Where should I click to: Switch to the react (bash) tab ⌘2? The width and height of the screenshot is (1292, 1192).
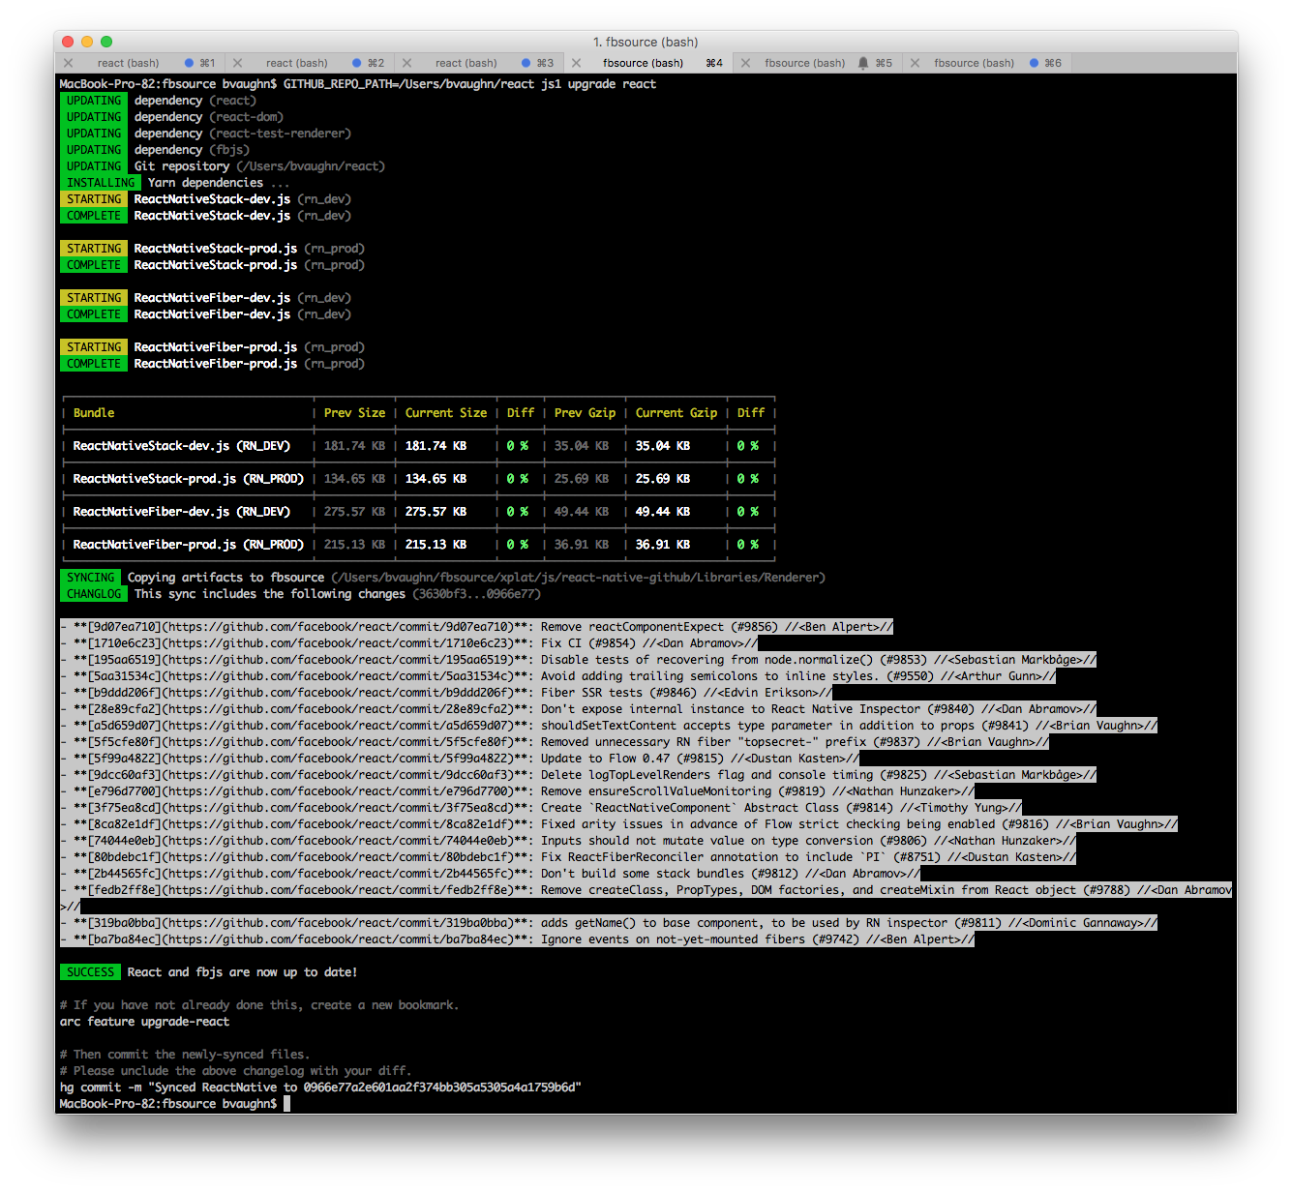[310, 63]
